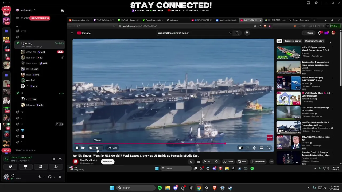Toggle closed captions in video player
This screenshot has width=342, height=192.
pos(248,148)
